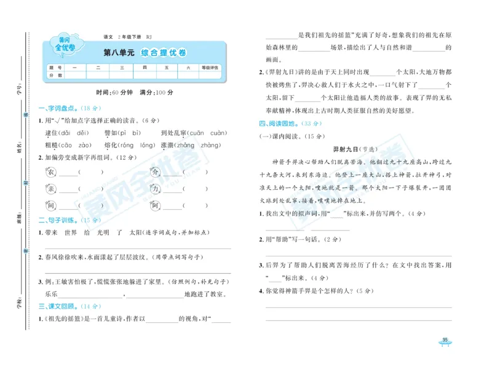Viewport: 492px width, 372px height.
Task: Click the circled character 介
Action: point(154,172)
